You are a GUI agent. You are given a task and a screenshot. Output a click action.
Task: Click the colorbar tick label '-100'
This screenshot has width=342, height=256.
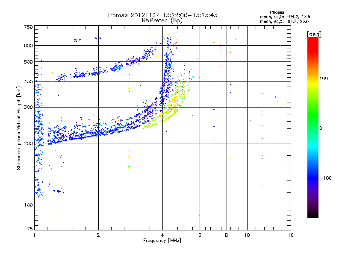(325, 178)
